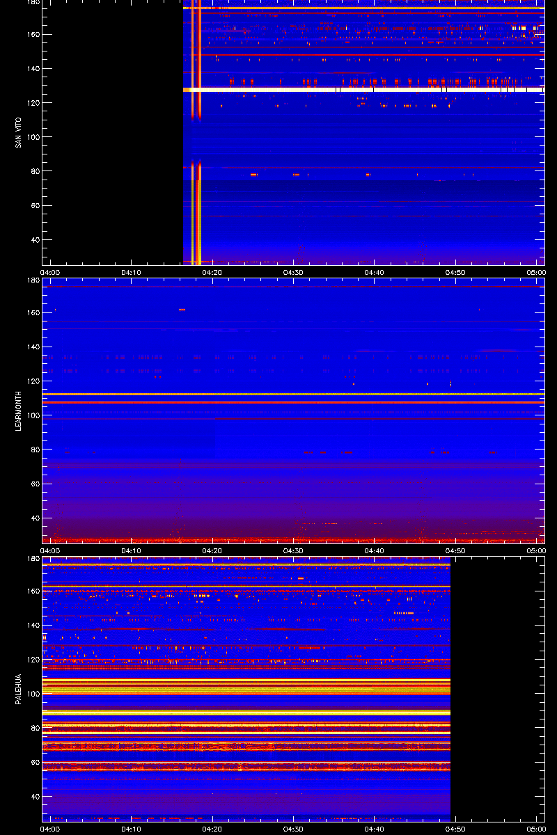Select the 60 frequency tick of Learmonth
Screen dimensions: 557x835
[x=35, y=484]
